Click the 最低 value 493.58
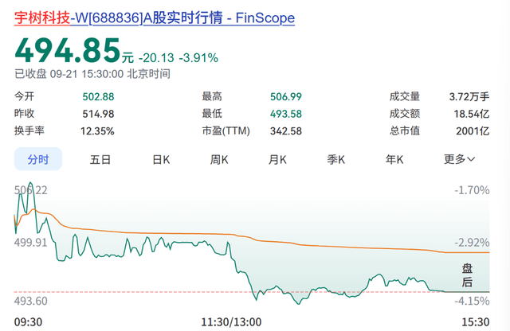Image resolution: width=510 pixels, height=331 pixels. tap(286, 114)
